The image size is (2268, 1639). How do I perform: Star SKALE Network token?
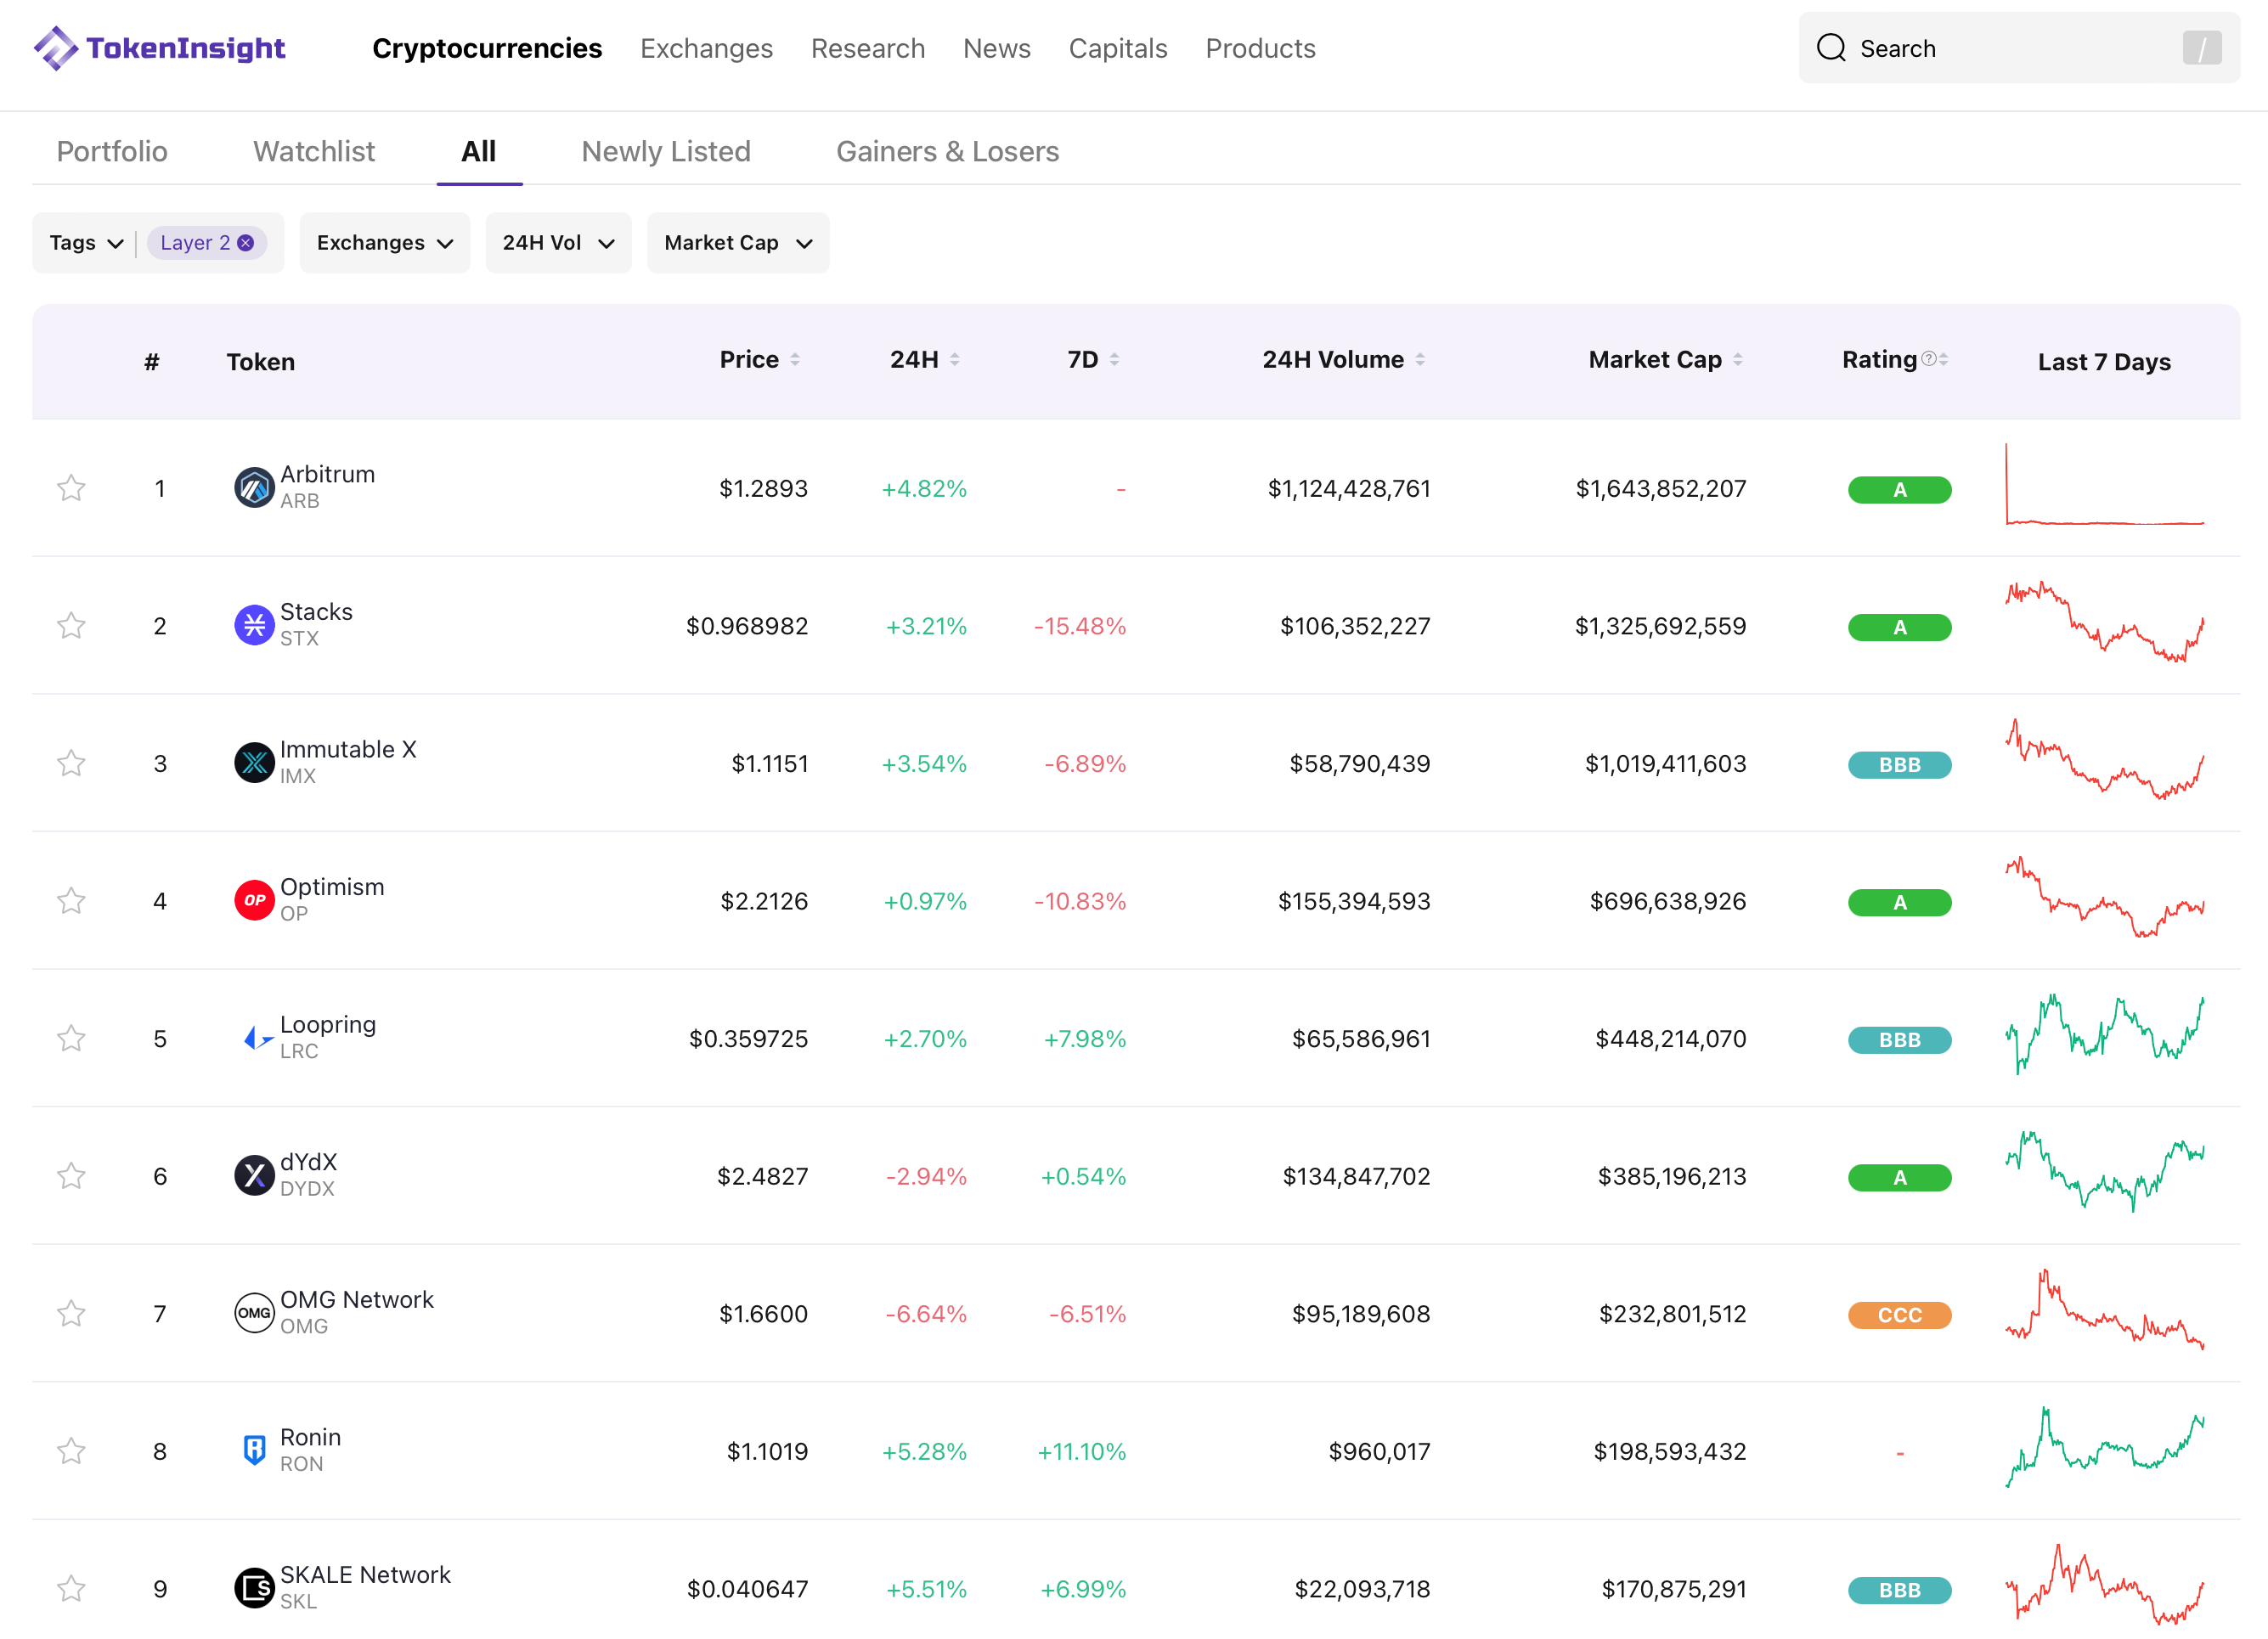tap(71, 1588)
